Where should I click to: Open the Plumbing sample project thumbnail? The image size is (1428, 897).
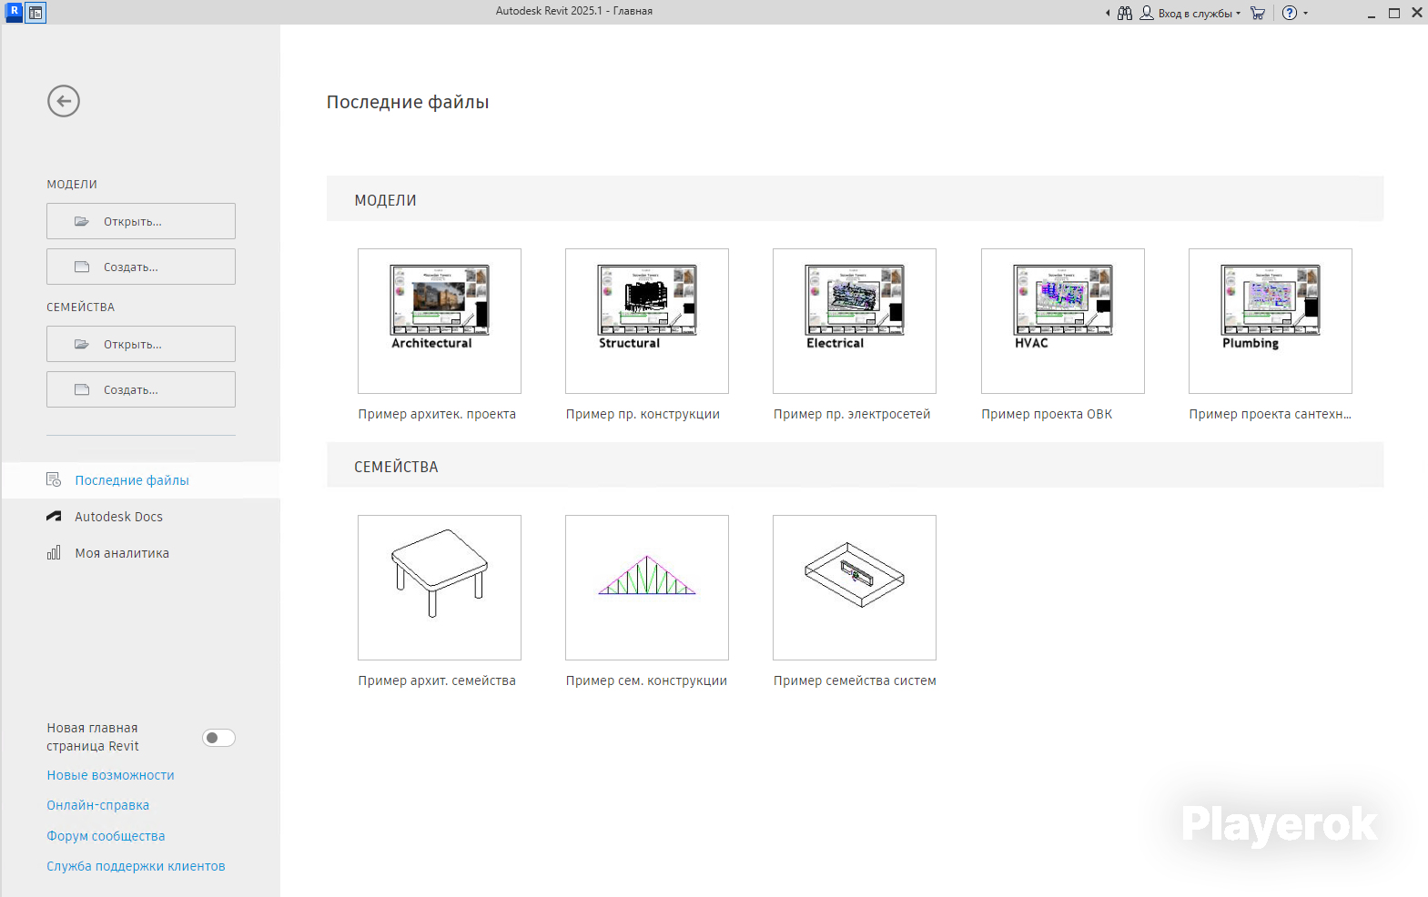point(1271,321)
